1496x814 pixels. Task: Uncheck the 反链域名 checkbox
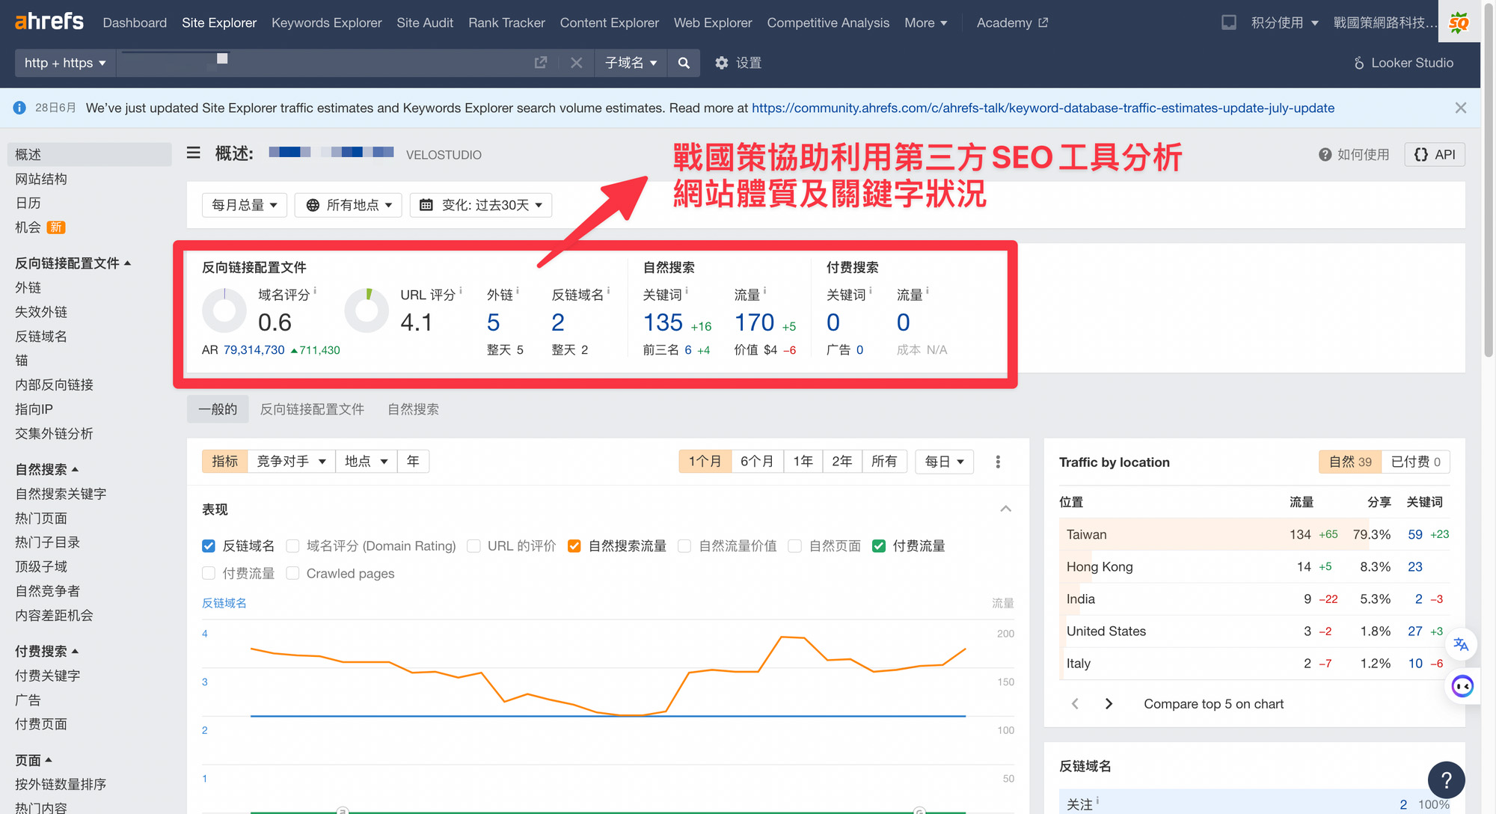[209, 546]
